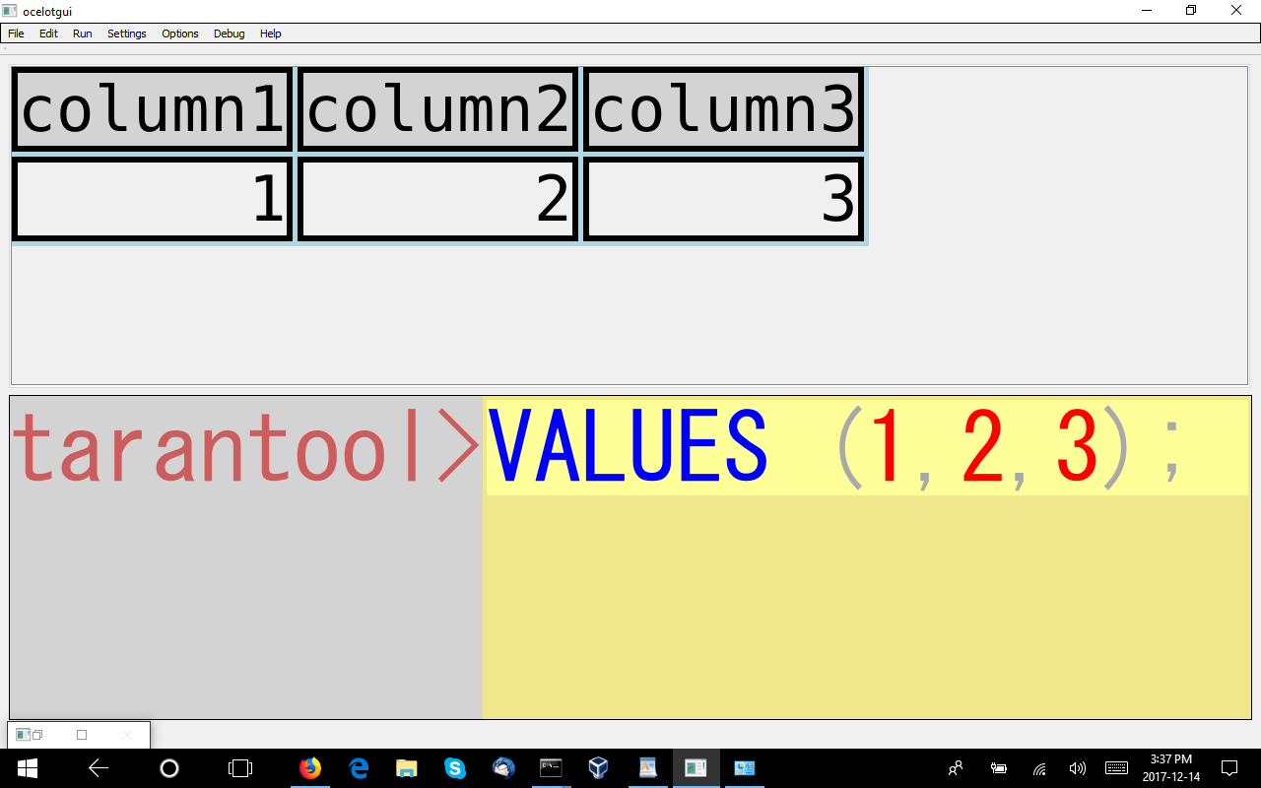Image resolution: width=1261 pixels, height=788 pixels.
Task: Open the Action Center notifications icon
Action: coord(1229,768)
